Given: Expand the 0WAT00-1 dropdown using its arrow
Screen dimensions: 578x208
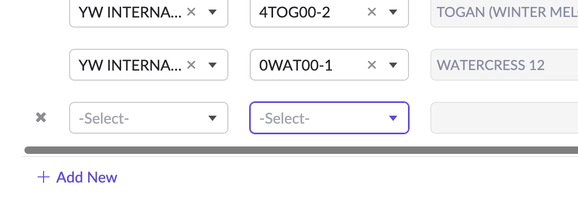Looking at the screenshot, I should 393,65.
